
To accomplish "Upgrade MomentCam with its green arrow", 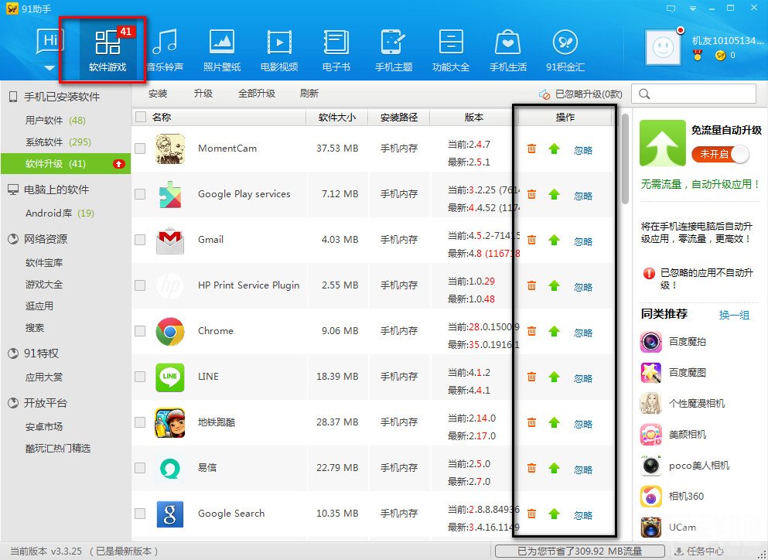I will [x=554, y=149].
